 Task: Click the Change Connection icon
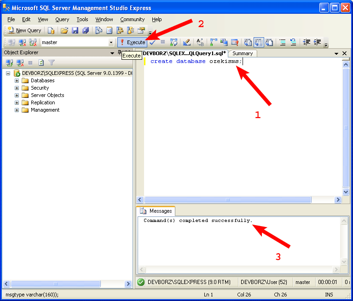(x=33, y=42)
